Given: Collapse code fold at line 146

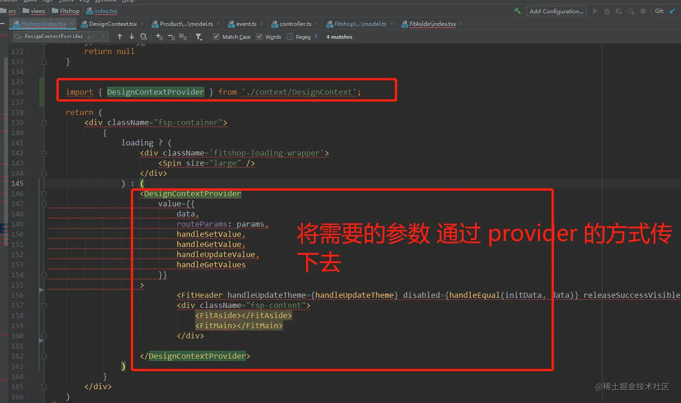Looking at the screenshot, I should 44,194.
